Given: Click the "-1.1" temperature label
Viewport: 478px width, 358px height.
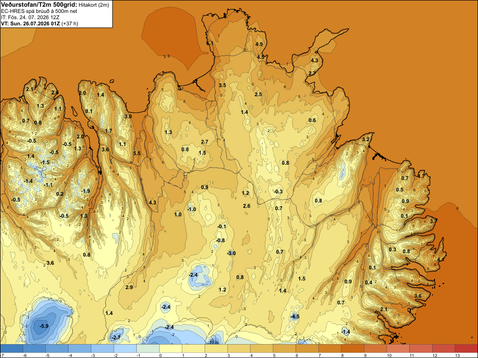Looking at the screenshot, I should tap(48, 185).
